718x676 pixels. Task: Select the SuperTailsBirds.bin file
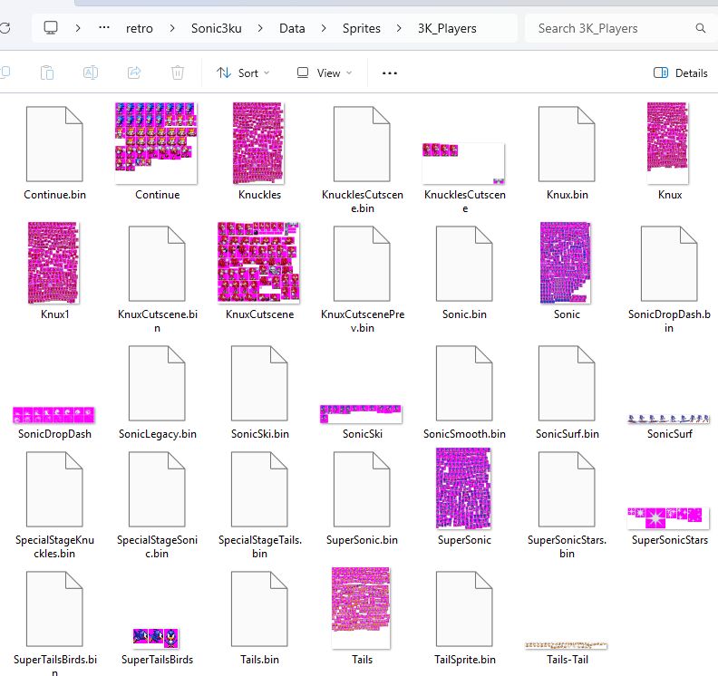pos(54,623)
